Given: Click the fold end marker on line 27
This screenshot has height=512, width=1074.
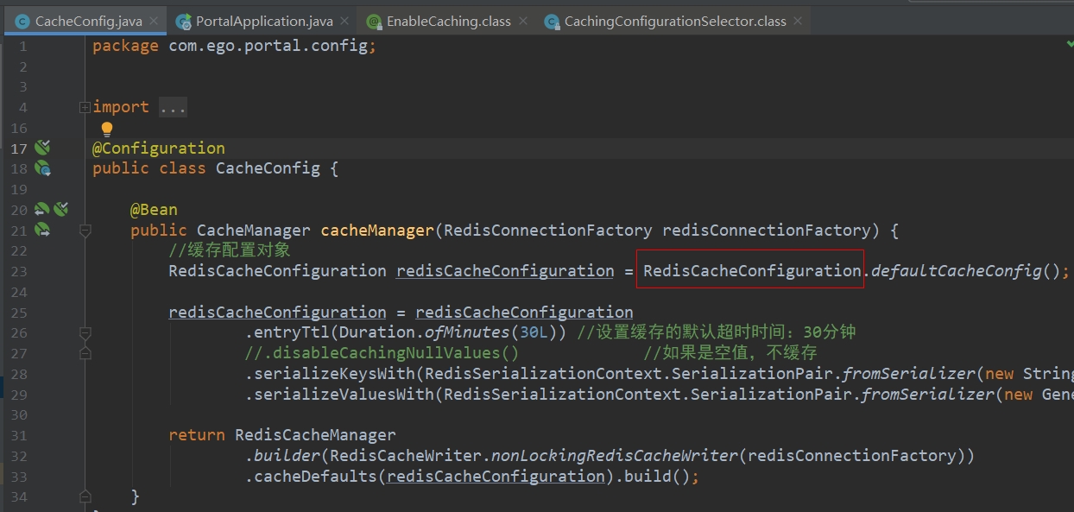Looking at the screenshot, I should [85, 353].
